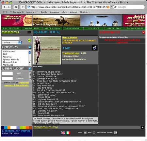Follow the password dimenticata link
Viewport: 147px width, 141px height.
click(x=16, y=85)
